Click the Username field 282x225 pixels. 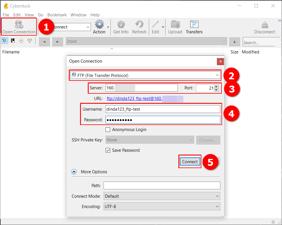point(163,109)
